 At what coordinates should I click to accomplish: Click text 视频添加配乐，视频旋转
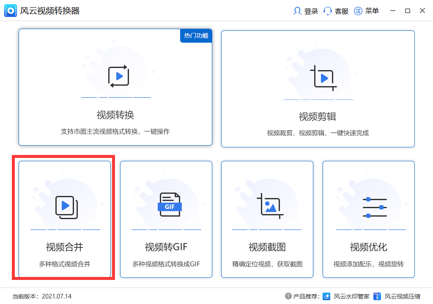[368, 264]
